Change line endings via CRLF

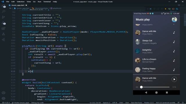point(121,103)
